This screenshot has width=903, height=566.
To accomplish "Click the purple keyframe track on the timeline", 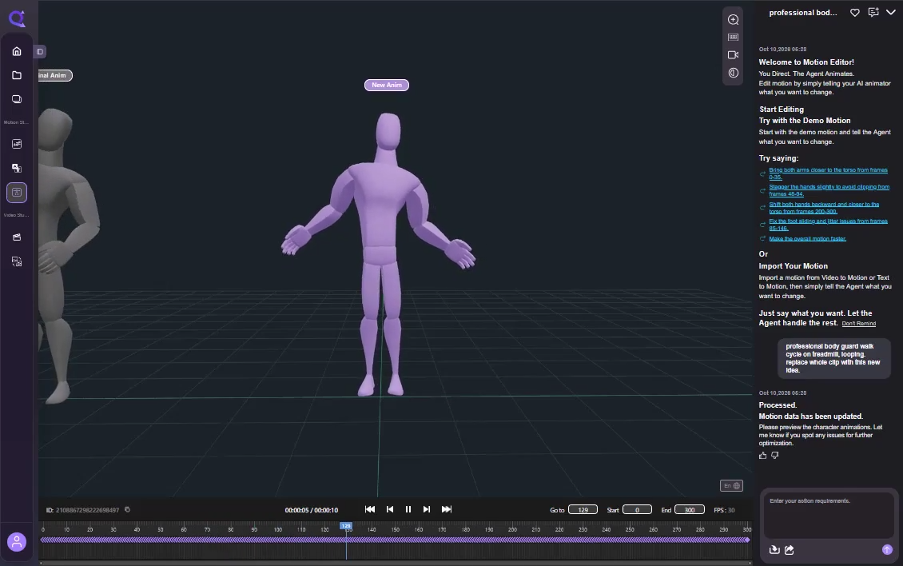I will (395, 540).
